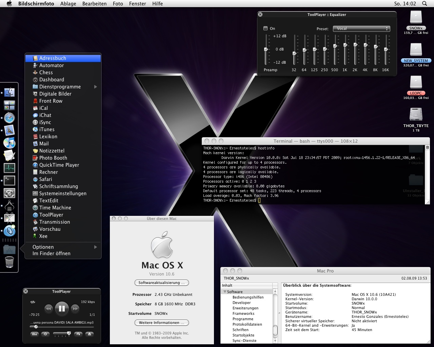Expand the Dienstprogramme submenu arrow
The height and width of the screenshot is (347, 434).
tap(96, 87)
